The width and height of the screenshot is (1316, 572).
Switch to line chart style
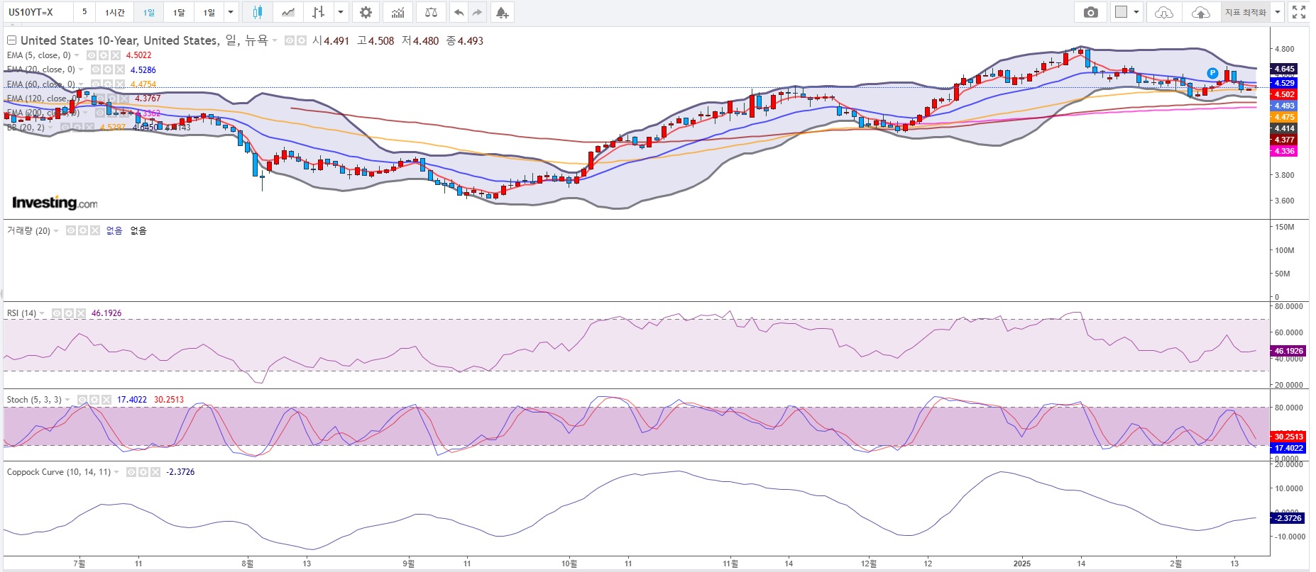287,12
